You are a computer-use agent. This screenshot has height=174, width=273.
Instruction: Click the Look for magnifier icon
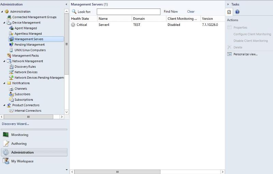[x=74, y=12]
